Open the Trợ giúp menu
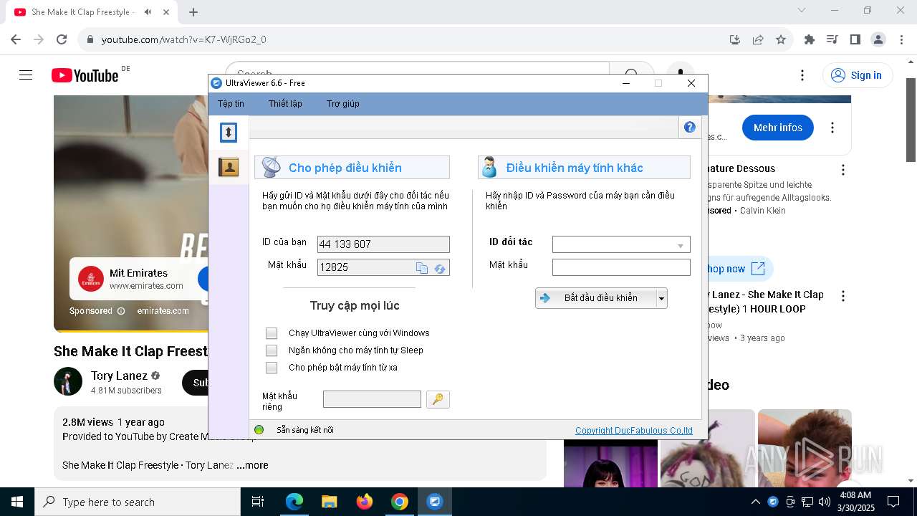The width and height of the screenshot is (917, 516). (343, 104)
